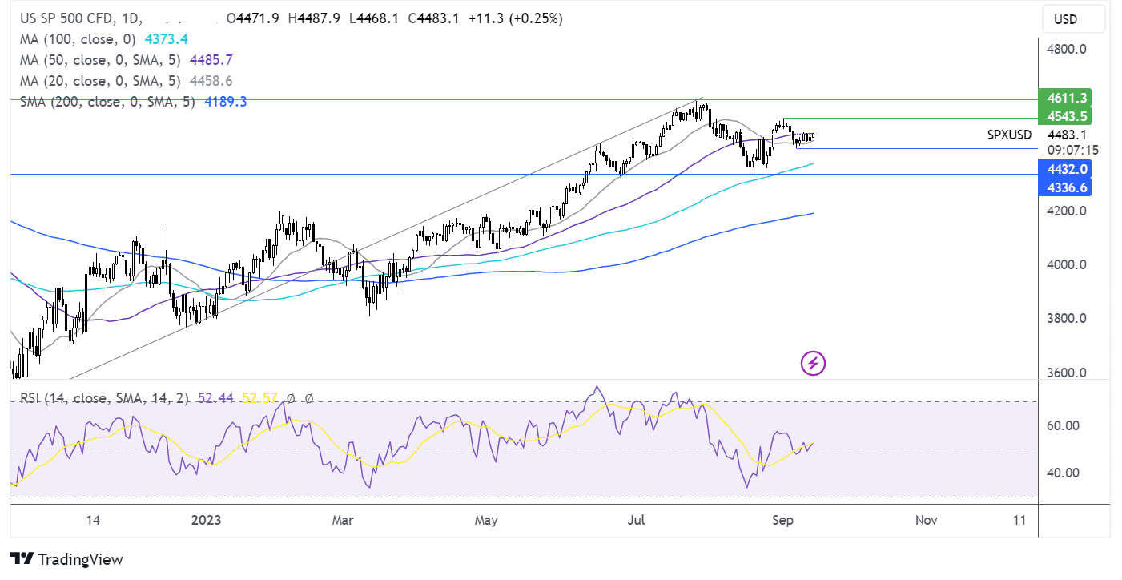
Task: Open the USD currency selector
Action: point(1075,19)
